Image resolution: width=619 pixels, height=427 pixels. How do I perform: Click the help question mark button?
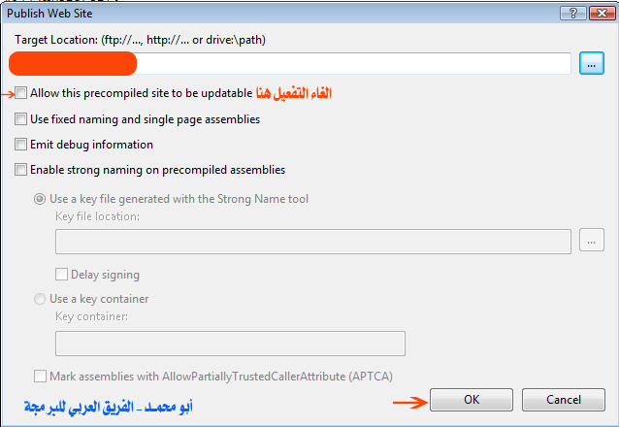[x=573, y=13]
